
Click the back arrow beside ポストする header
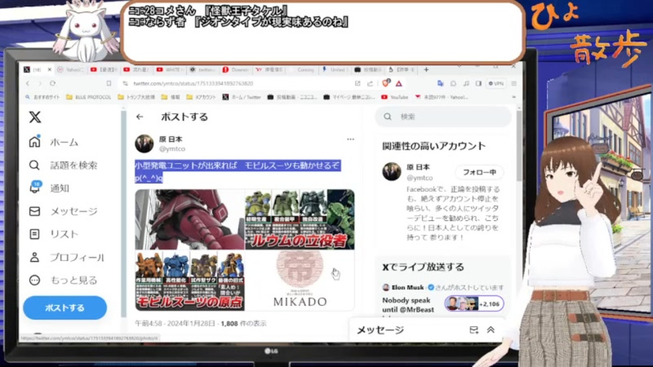click(139, 117)
